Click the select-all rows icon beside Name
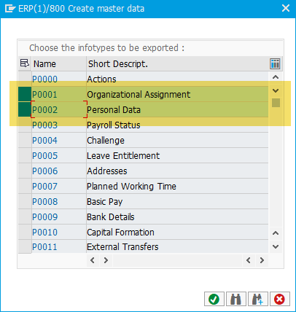 click(x=25, y=63)
